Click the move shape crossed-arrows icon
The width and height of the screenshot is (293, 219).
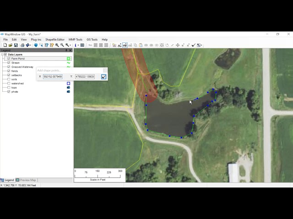point(178,45)
